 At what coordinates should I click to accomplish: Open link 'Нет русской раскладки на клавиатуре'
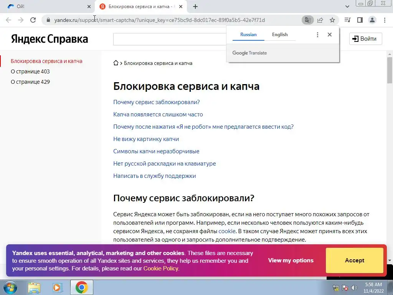pyautogui.click(x=164, y=164)
